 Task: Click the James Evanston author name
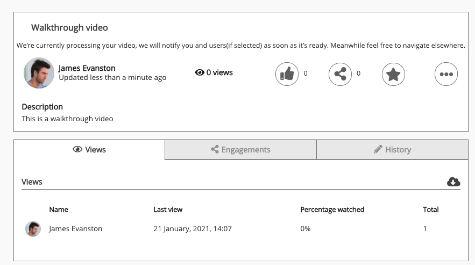pyautogui.click(x=87, y=68)
